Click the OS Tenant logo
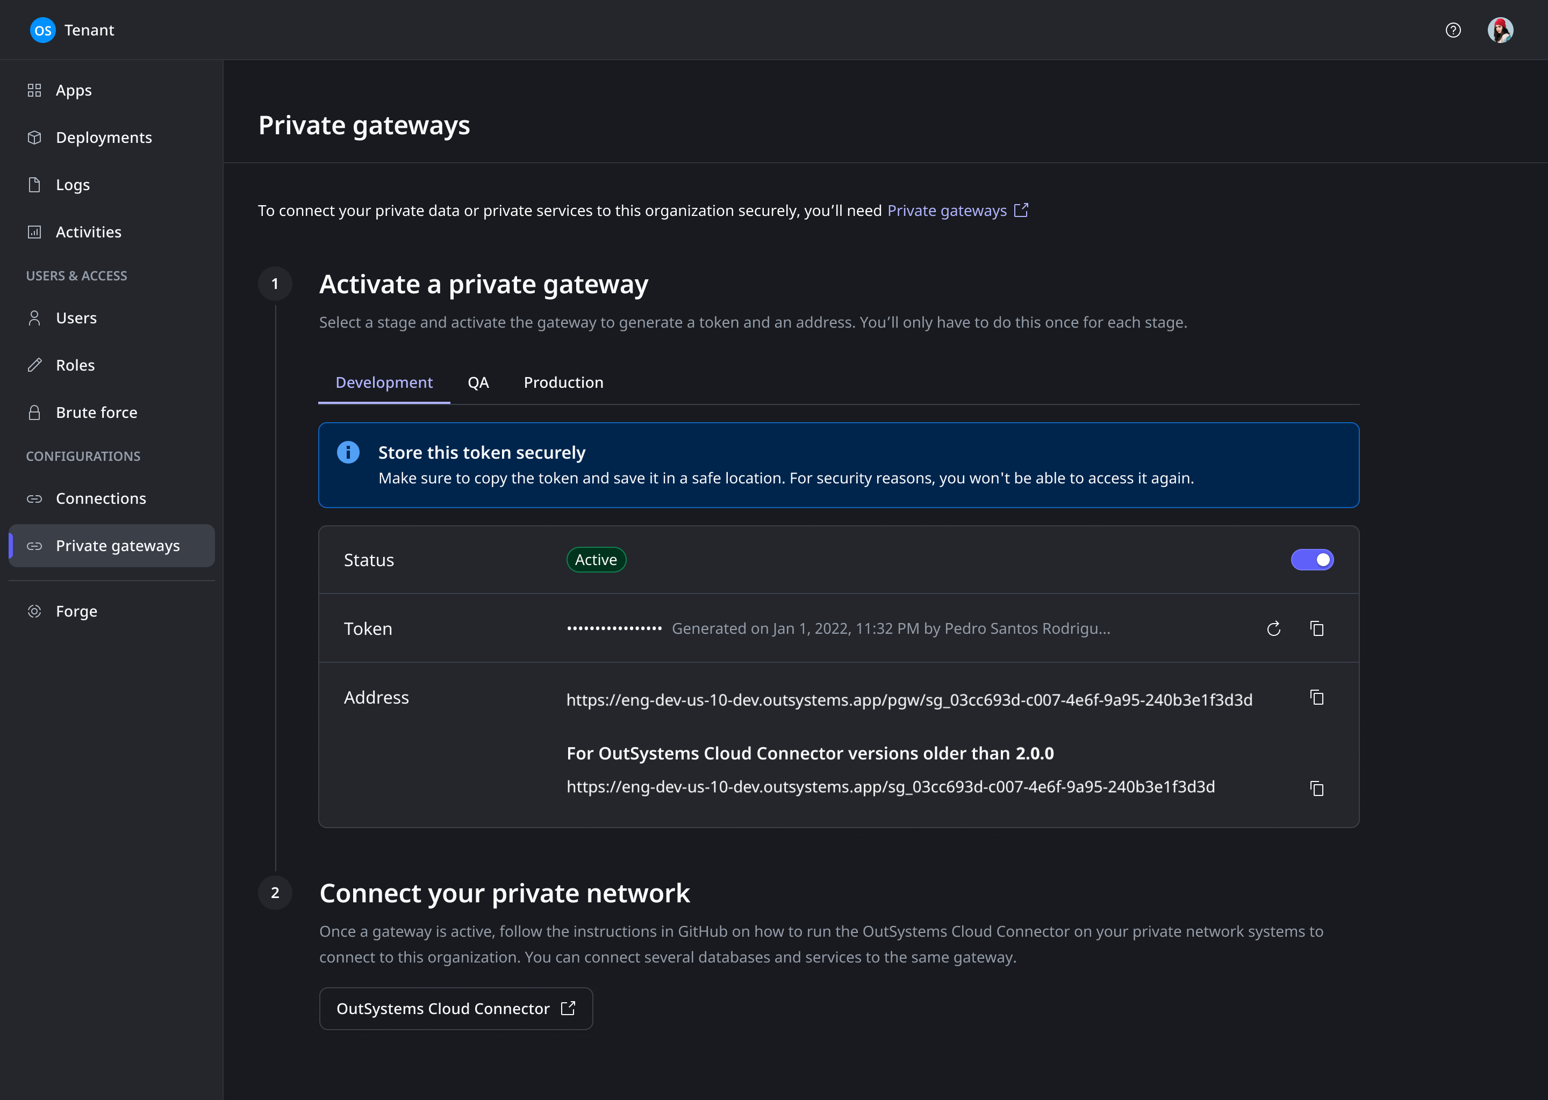The height and width of the screenshot is (1100, 1548). pos(44,30)
